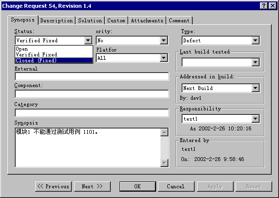Click the Cancel button
The image size is (279, 198).
point(176,186)
